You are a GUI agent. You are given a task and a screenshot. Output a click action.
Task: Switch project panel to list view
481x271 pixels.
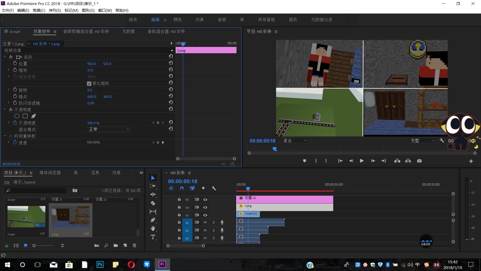16,245
